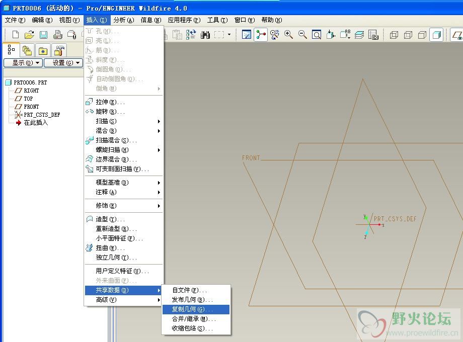Viewport: 463px width, 342px height.
Task: Switch display to Shading mode
Action: click(436, 35)
